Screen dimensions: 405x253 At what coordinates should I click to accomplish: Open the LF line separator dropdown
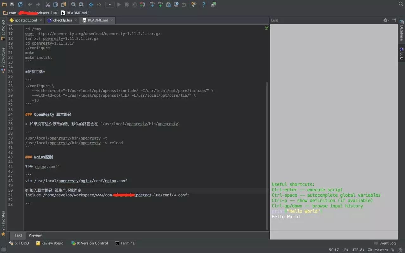tap(345, 250)
